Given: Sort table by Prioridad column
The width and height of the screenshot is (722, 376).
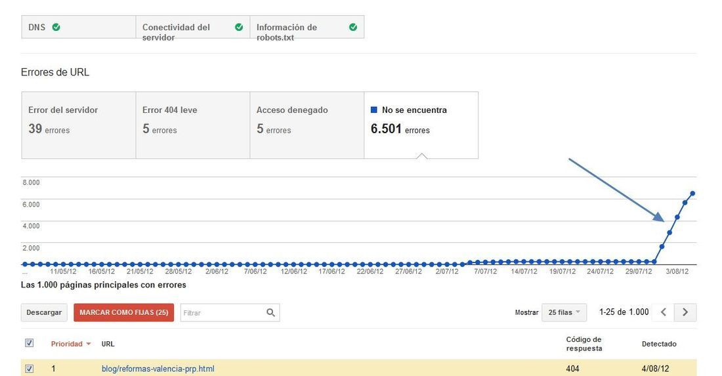Looking at the screenshot, I should pyautogui.click(x=67, y=344).
